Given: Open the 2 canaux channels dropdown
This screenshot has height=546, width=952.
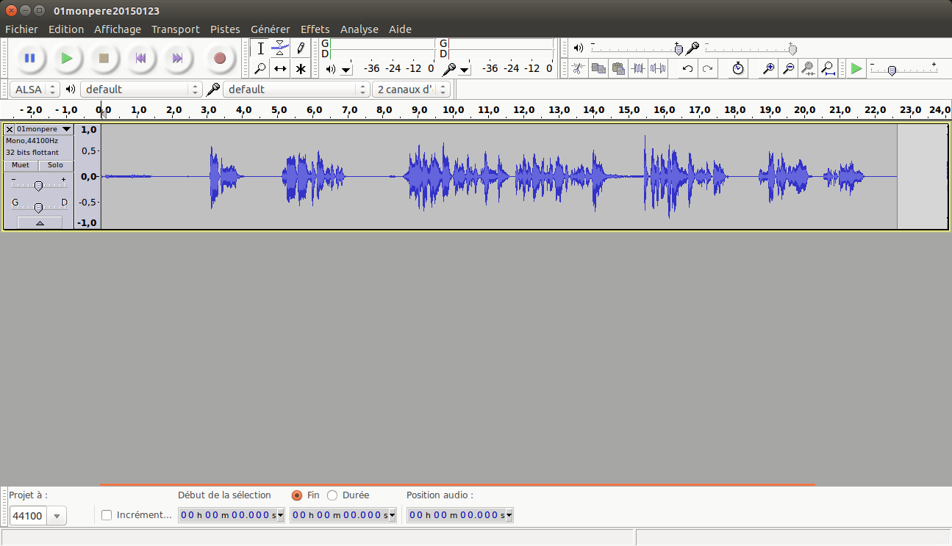Looking at the screenshot, I should coord(412,90).
